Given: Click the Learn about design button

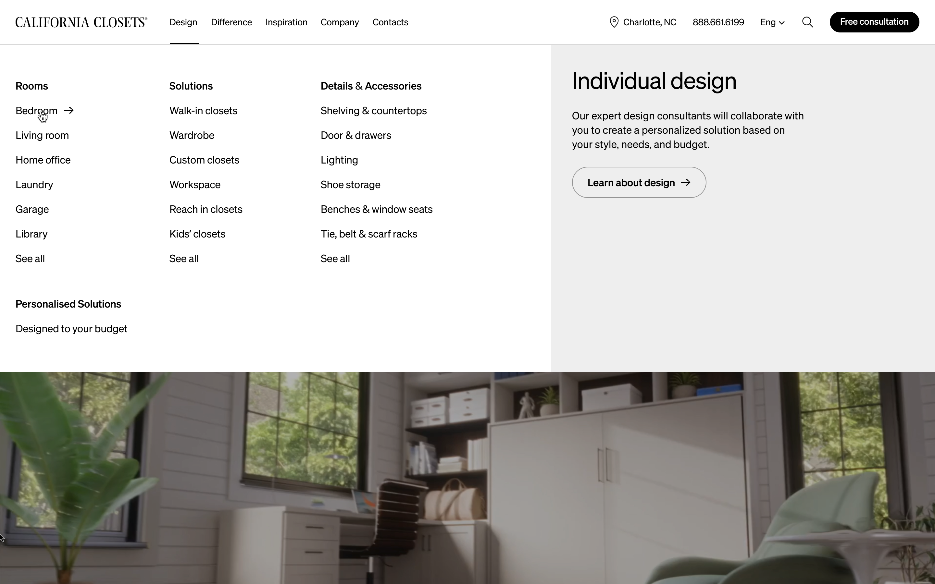Looking at the screenshot, I should (639, 182).
